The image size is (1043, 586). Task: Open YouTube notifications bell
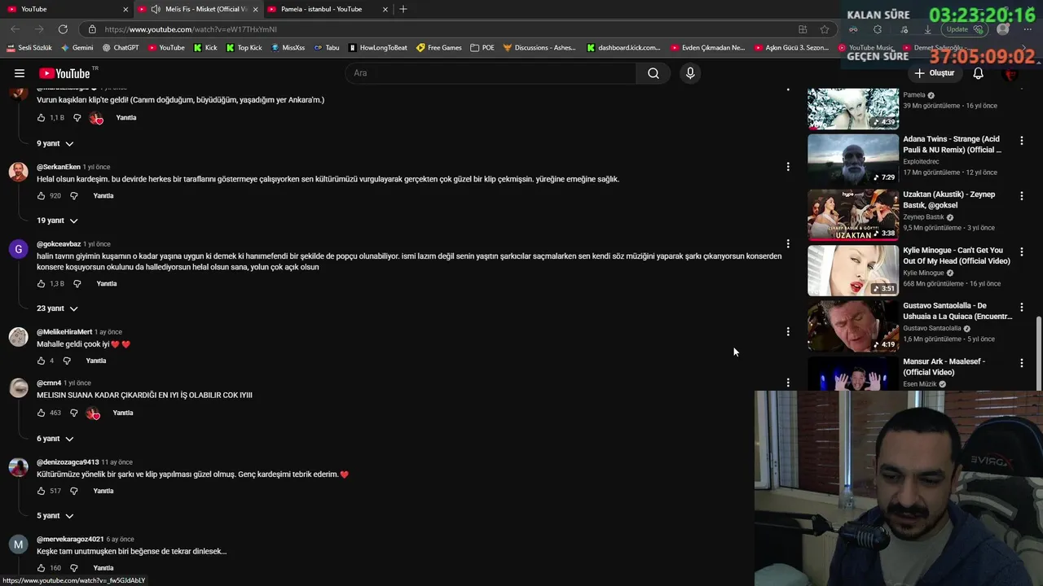(x=979, y=73)
